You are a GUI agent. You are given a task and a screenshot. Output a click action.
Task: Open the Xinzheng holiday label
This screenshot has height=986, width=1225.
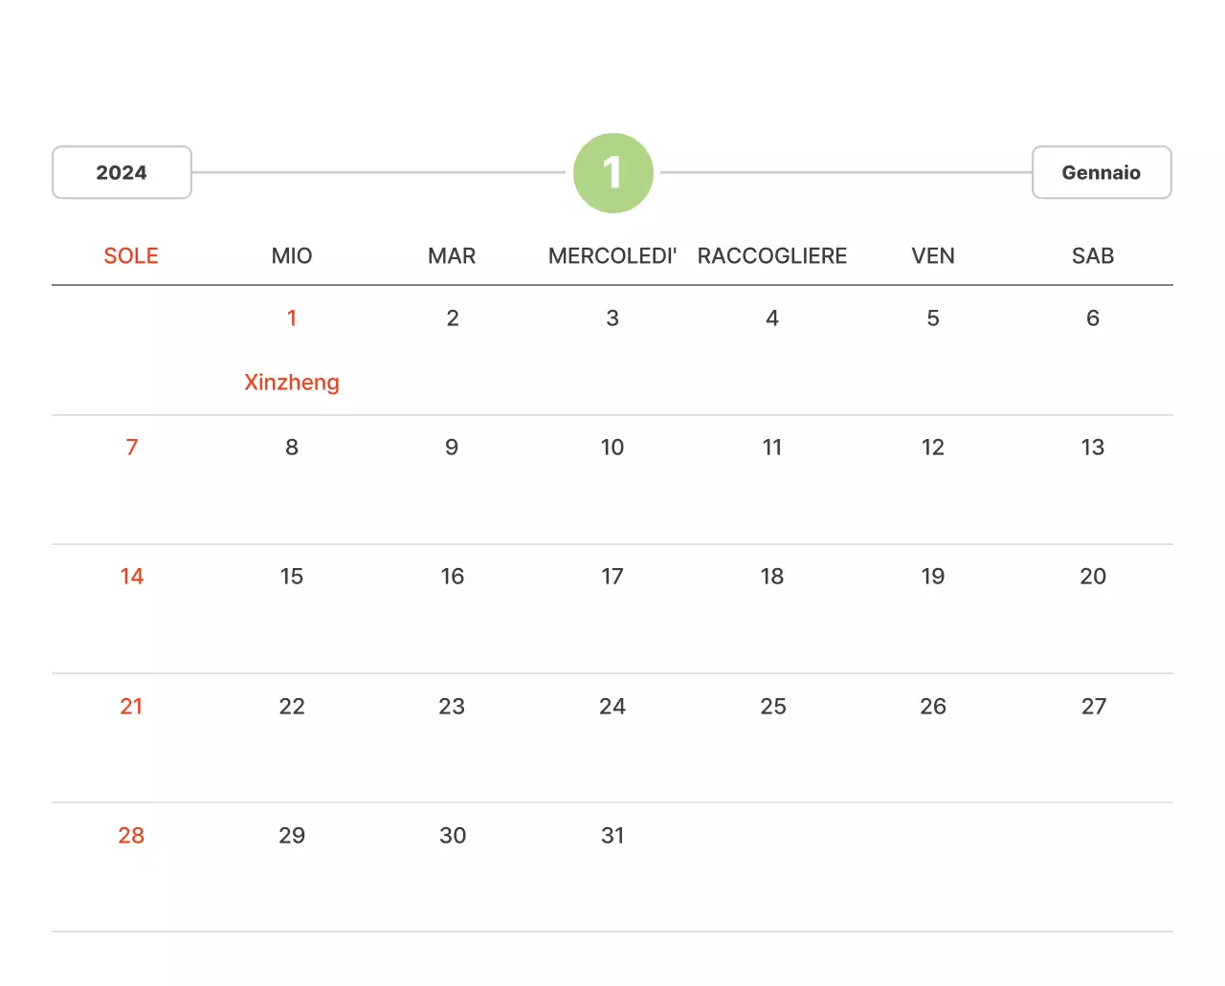(x=292, y=382)
